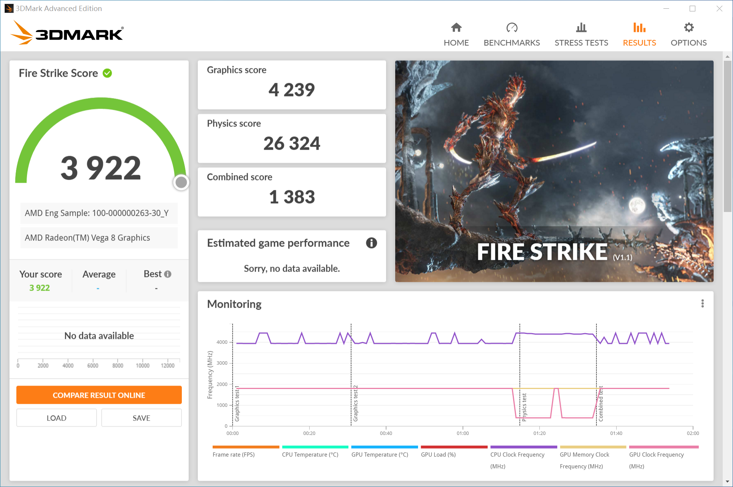Open the Benchmarks tab
Image resolution: width=733 pixels, height=487 pixels.
[x=512, y=35]
